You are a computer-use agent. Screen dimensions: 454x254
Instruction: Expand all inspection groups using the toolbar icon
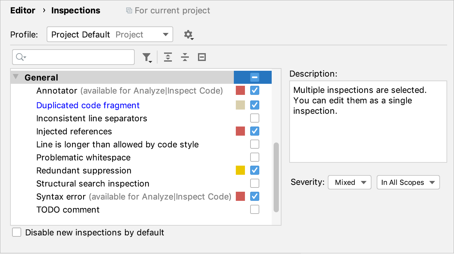(x=168, y=57)
